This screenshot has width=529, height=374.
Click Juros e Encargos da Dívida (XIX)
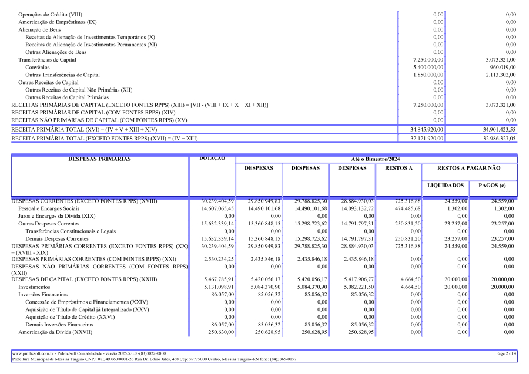[56, 216]
